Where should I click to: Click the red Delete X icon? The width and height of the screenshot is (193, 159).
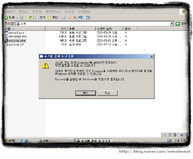[x=75, y=18]
